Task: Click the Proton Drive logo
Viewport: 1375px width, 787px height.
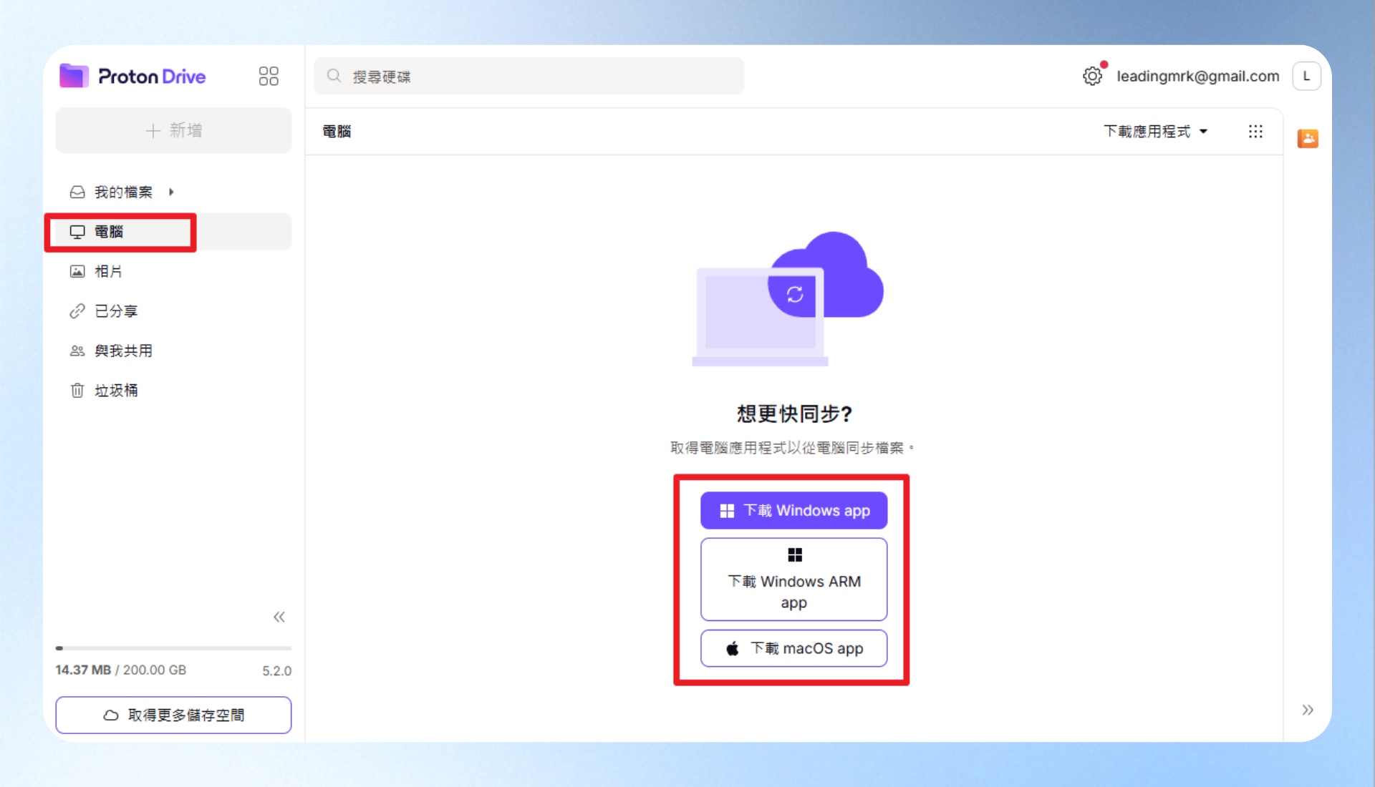Action: [132, 76]
